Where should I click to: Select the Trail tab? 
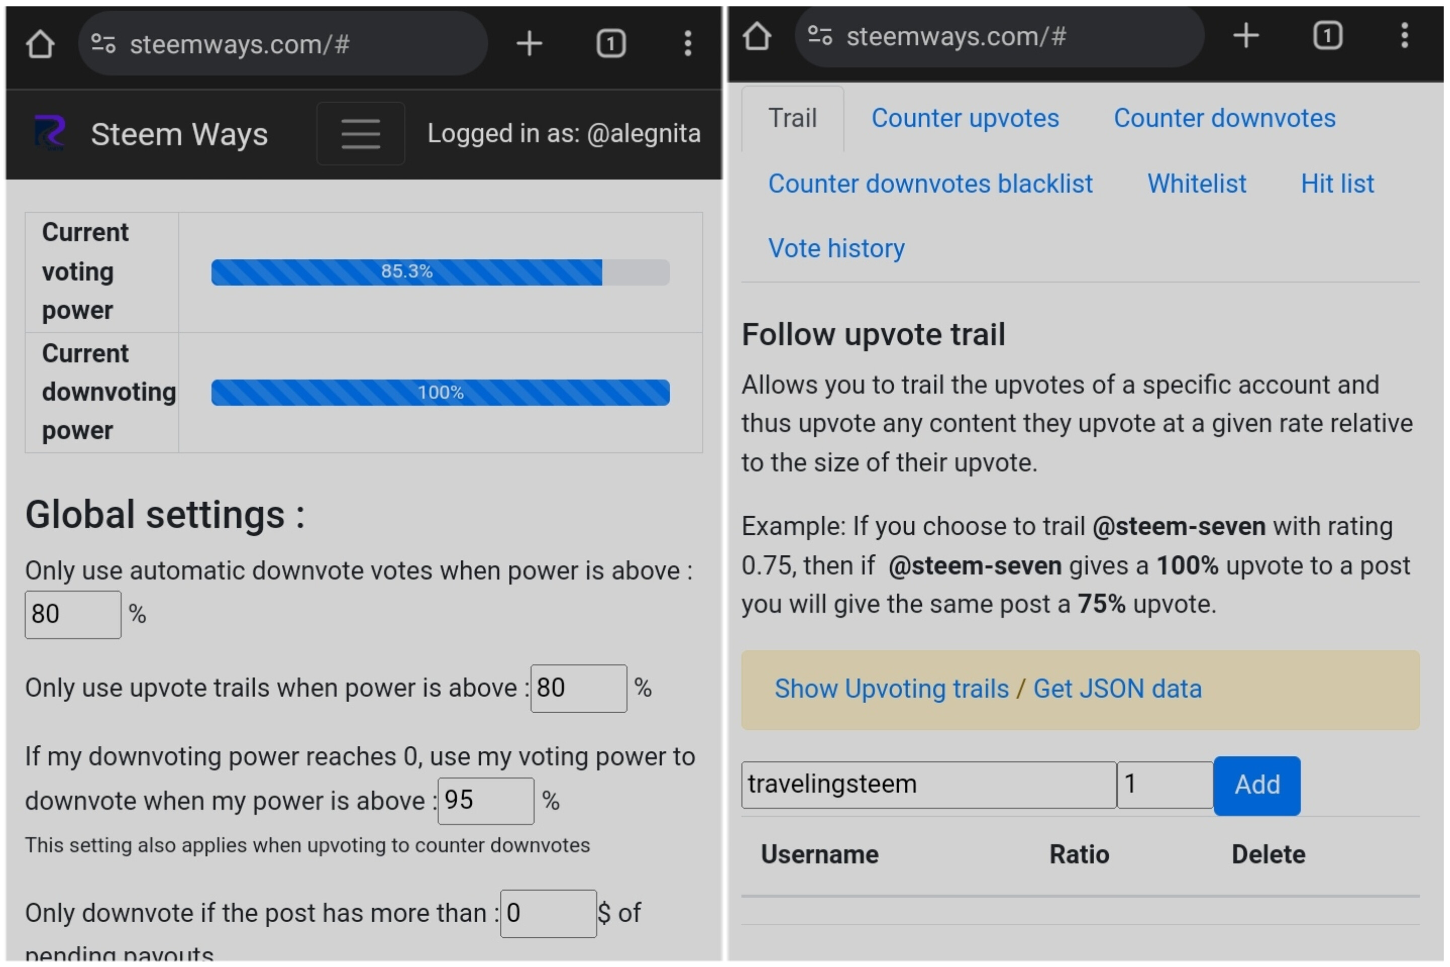click(793, 118)
